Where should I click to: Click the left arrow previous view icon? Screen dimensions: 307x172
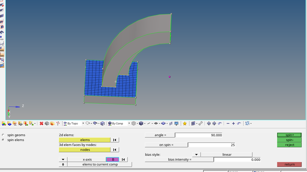[209, 124]
